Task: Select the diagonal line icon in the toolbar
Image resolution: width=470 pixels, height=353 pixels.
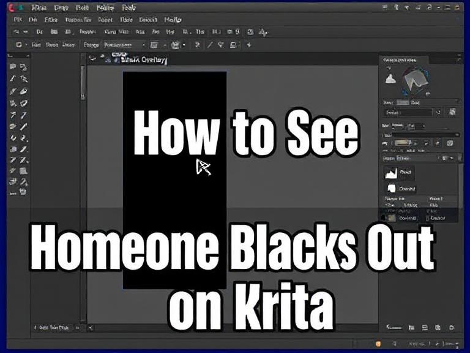Action: 210,45
